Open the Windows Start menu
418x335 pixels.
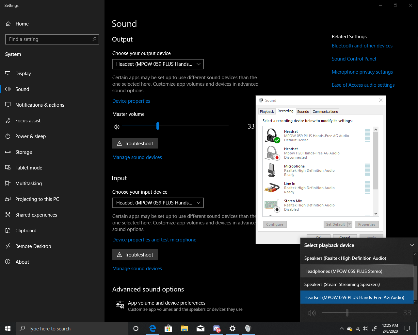[x=8, y=328]
